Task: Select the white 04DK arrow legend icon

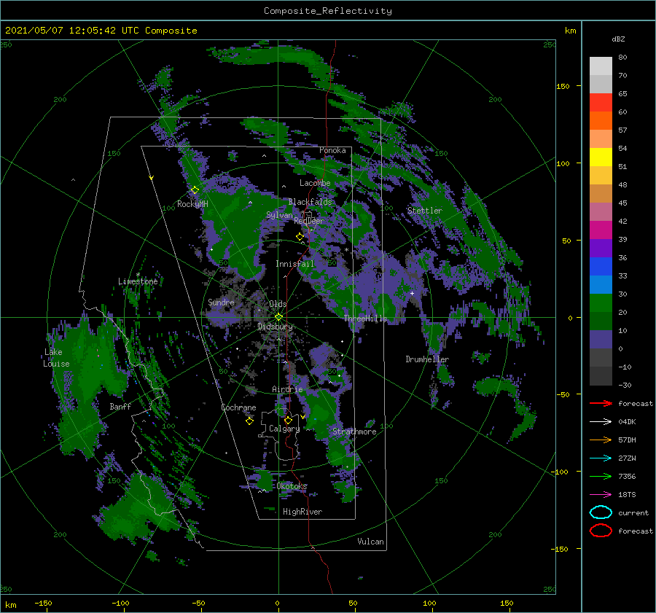Action: pos(601,421)
